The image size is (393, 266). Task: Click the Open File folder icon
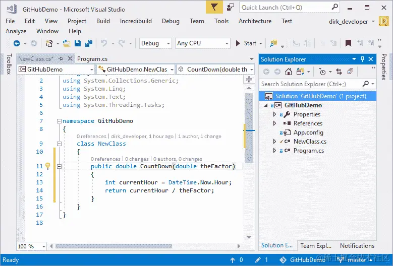click(67, 43)
